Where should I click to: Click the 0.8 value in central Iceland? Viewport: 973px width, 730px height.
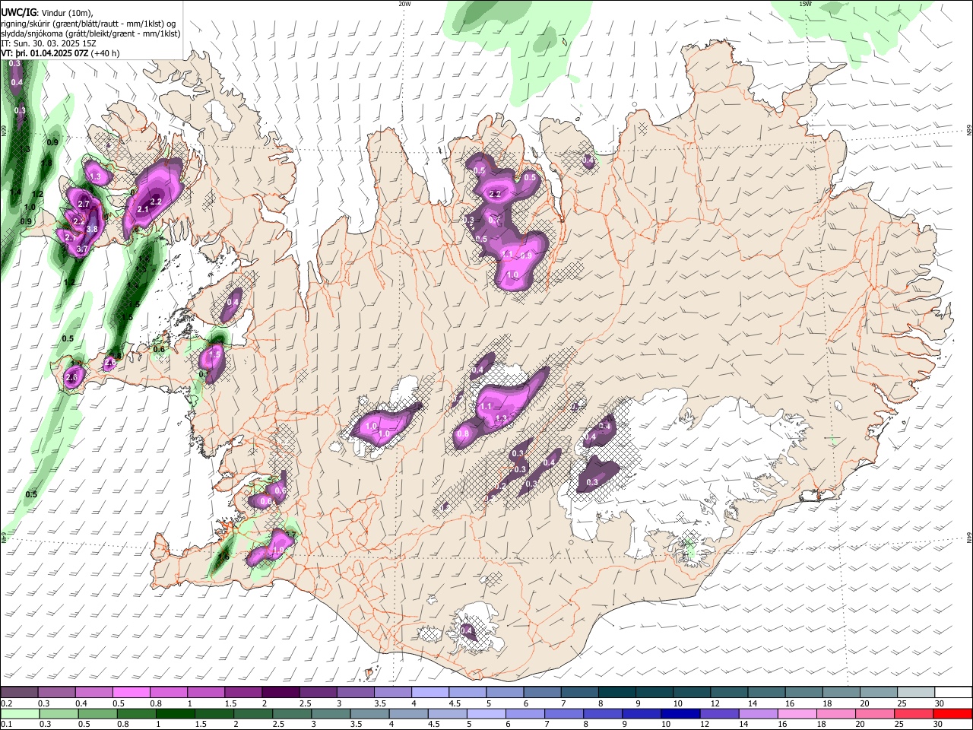pyautogui.click(x=463, y=433)
